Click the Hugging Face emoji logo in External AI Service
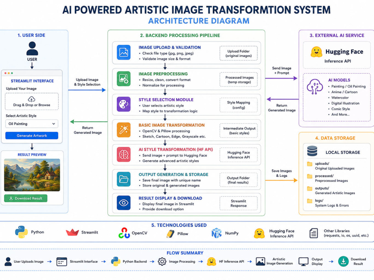The width and height of the screenshot is (374, 280). click(x=316, y=52)
